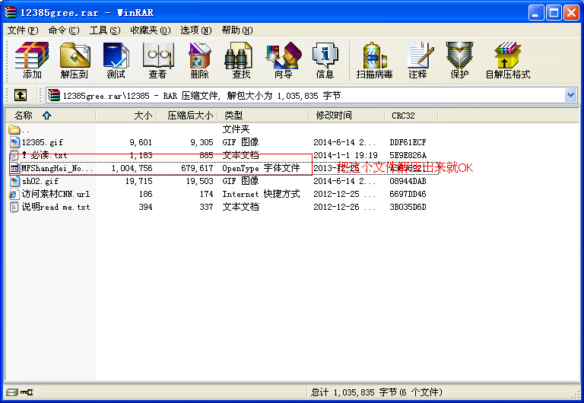584x403 pixels.
Task: Sort by 大小 column header
Action: click(x=126, y=116)
